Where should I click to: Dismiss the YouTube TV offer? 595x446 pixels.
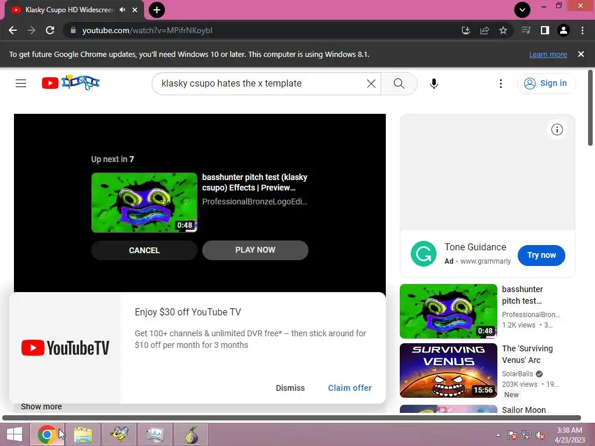291,388
